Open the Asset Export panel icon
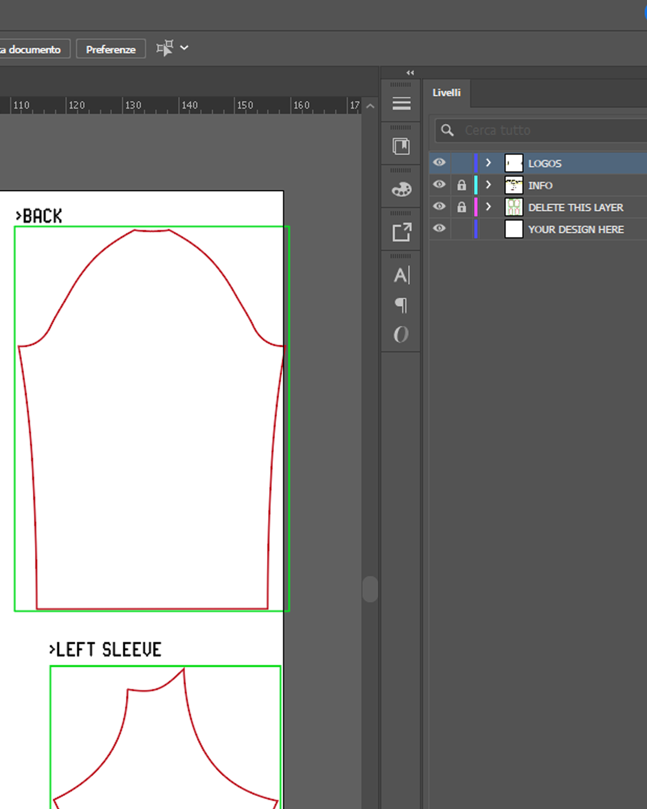Viewport: 647px width, 809px height. coord(401,232)
